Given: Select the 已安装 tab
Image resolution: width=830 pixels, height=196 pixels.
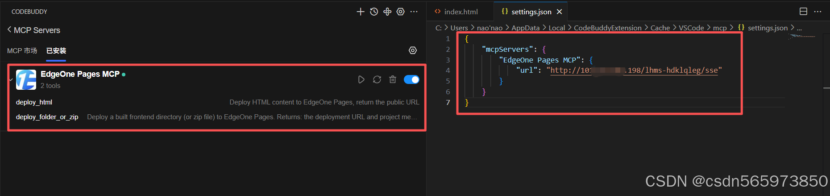Looking at the screenshot, I should (56, 51).
